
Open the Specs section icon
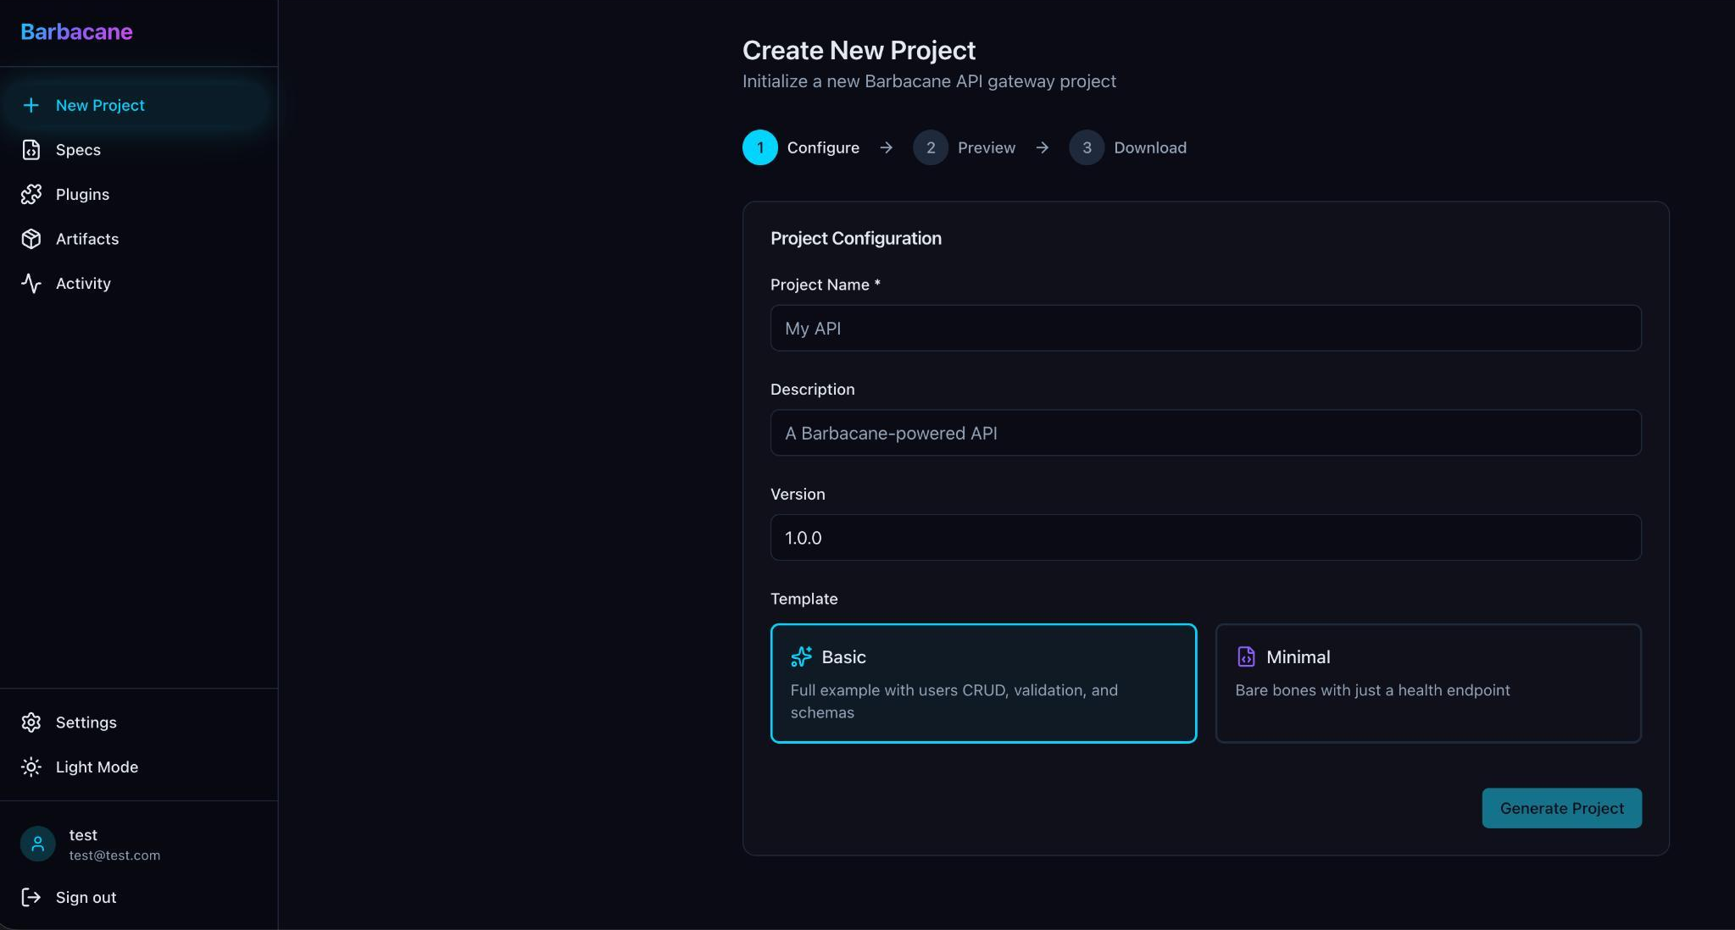coord(31,149)
